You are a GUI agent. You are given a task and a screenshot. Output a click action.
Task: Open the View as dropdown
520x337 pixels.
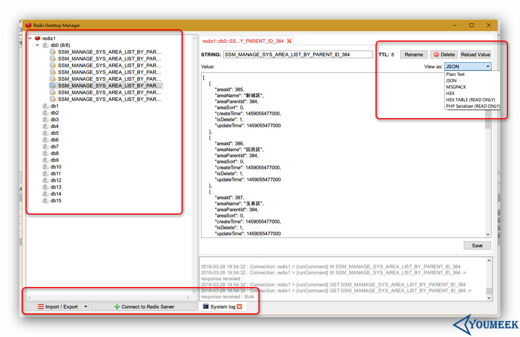click(x=488, y=66)
